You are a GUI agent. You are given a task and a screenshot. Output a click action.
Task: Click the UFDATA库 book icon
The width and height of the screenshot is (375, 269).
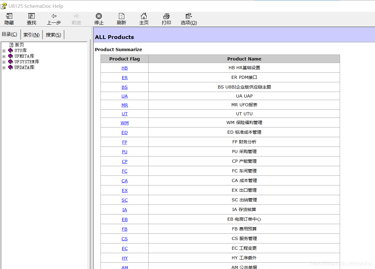[x=11, y=67]
